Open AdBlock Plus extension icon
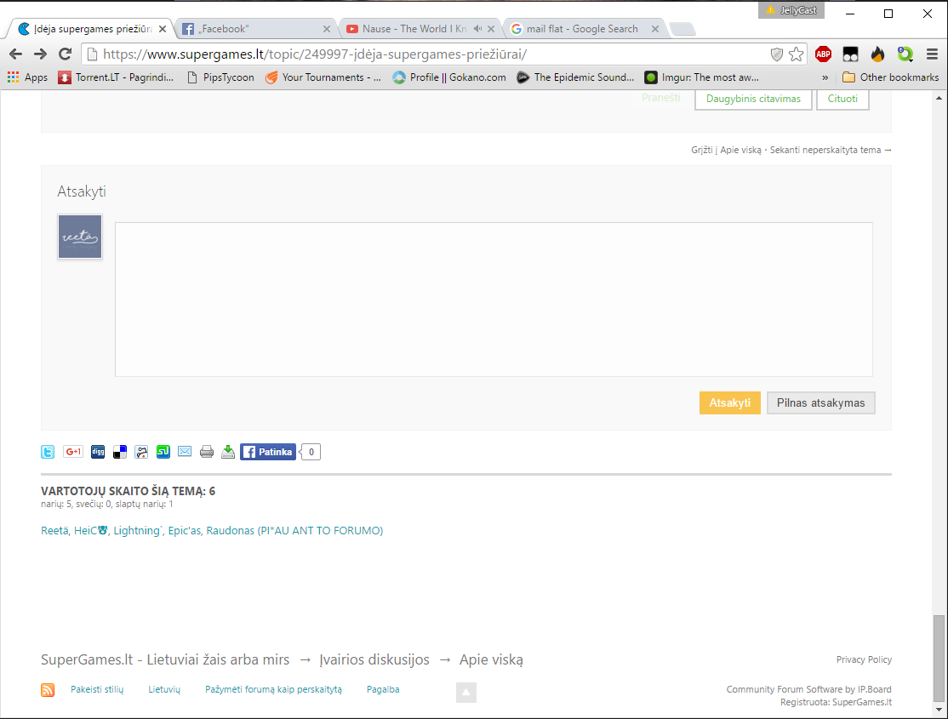 823,54
